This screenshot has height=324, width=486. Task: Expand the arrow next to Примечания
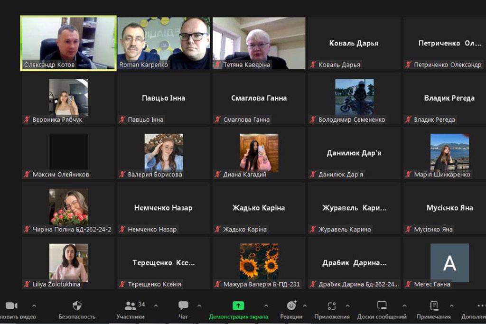click(451, 305)
